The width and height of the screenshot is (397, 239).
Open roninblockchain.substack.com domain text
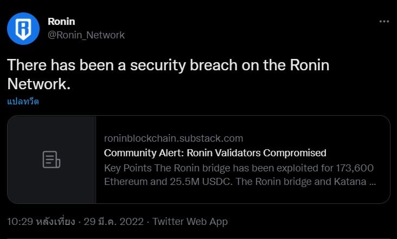click(x=174, y=138)
